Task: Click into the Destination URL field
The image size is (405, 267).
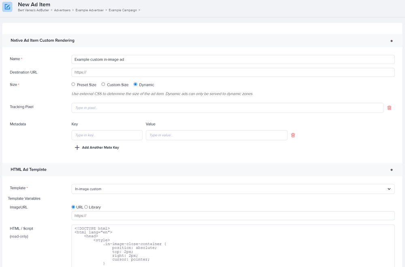Action: (x=233, y=73)
